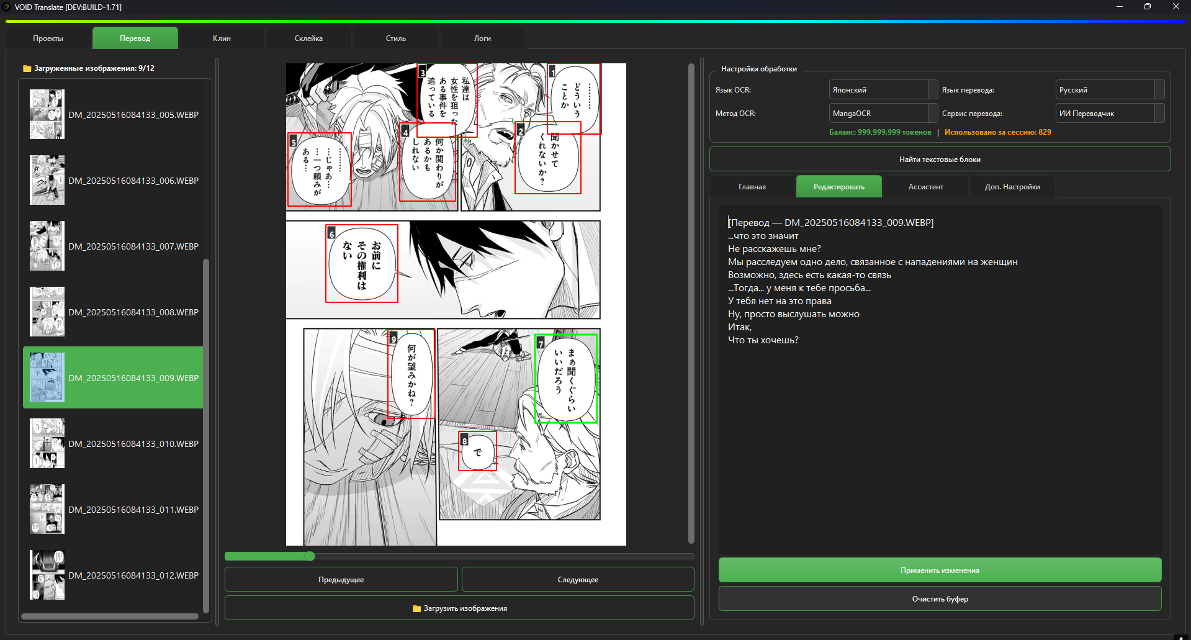This screenshot has width=1191, height=640.
Task: Switch to the Клин tab
Action: click(222, 38)
